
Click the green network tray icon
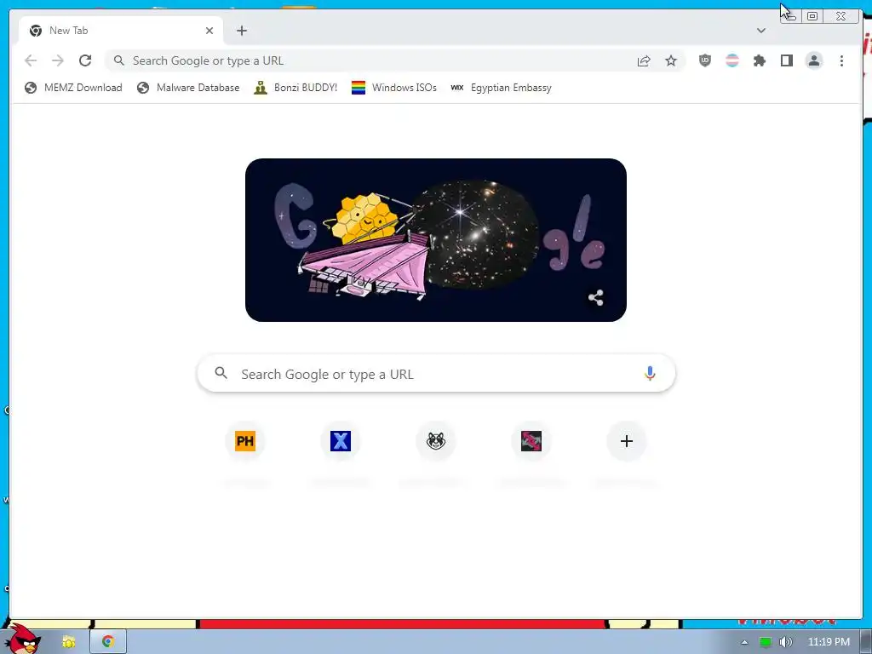[x=766, y=642]
